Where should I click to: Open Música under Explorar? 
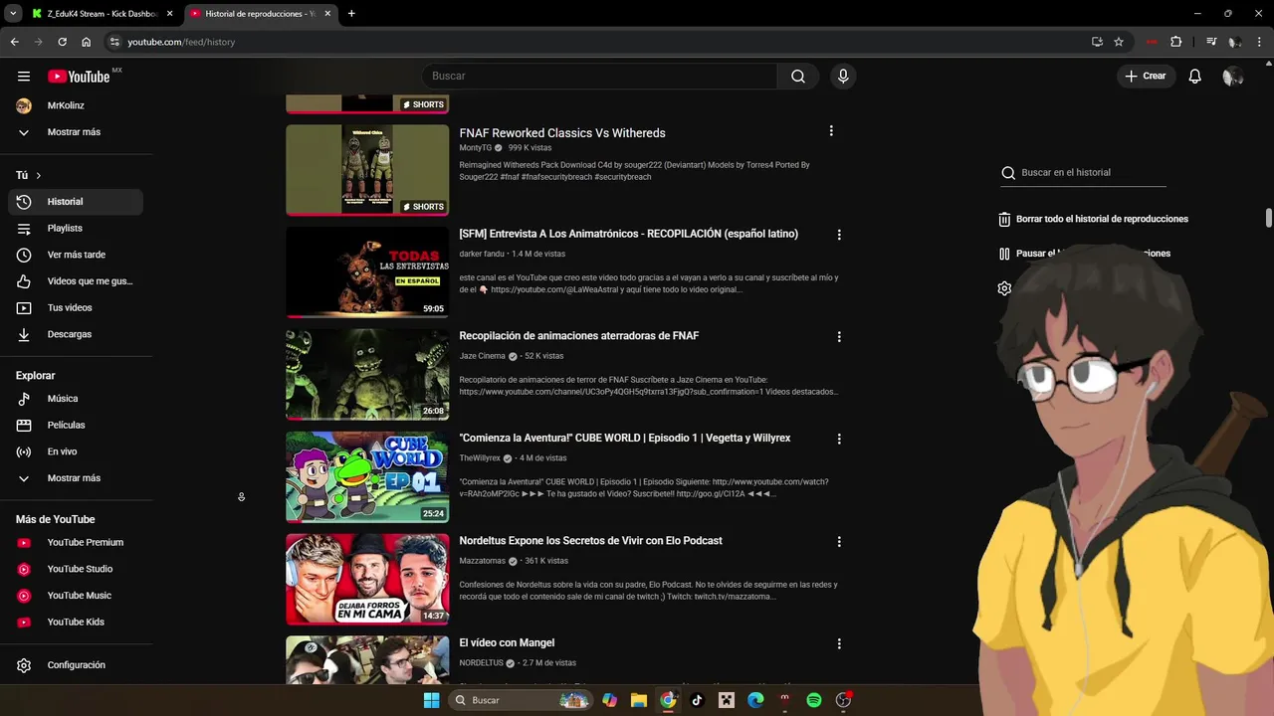76,399
